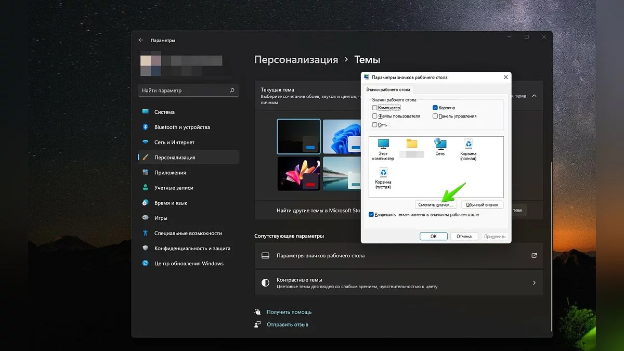
Task: Click the Применить button
Action: coord(495,236)
